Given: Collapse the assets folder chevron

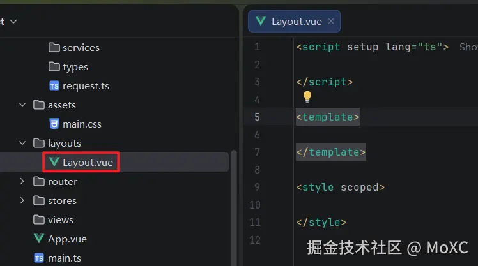Looking at the screenshot, I should point(22,105).
